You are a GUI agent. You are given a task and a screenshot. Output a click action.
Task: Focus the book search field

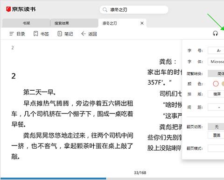pos(134,10)
